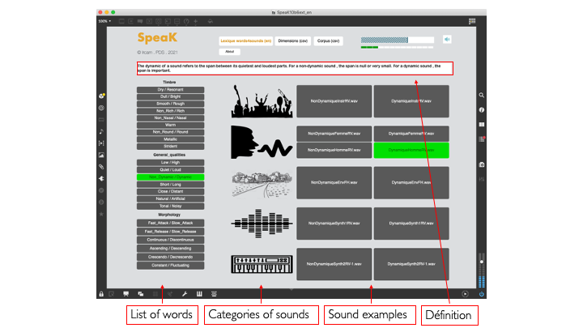583x328 pixels.
Task: Select the Close / Distant word
Action: (170, 191)
